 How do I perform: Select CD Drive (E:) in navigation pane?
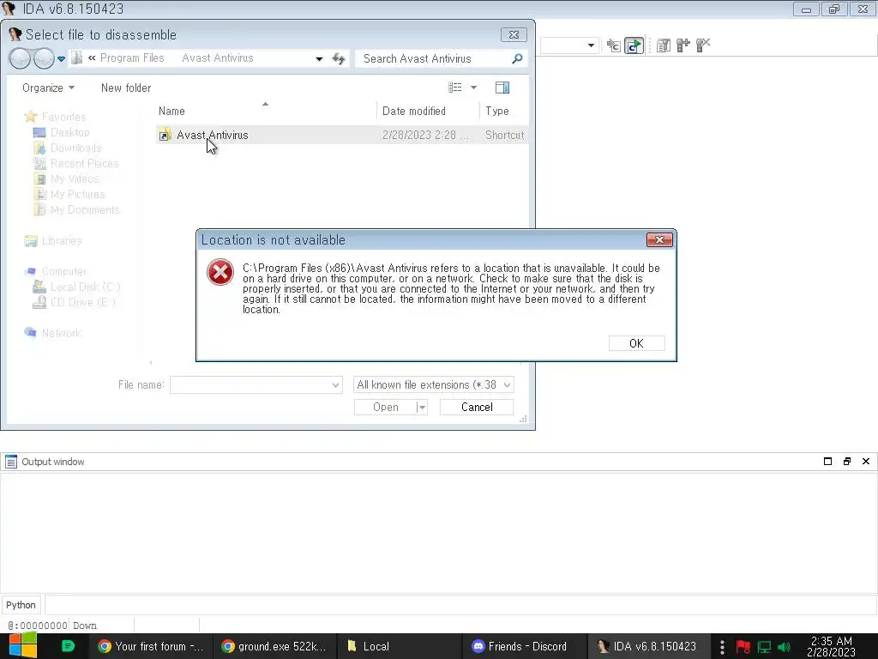[75, 303]
